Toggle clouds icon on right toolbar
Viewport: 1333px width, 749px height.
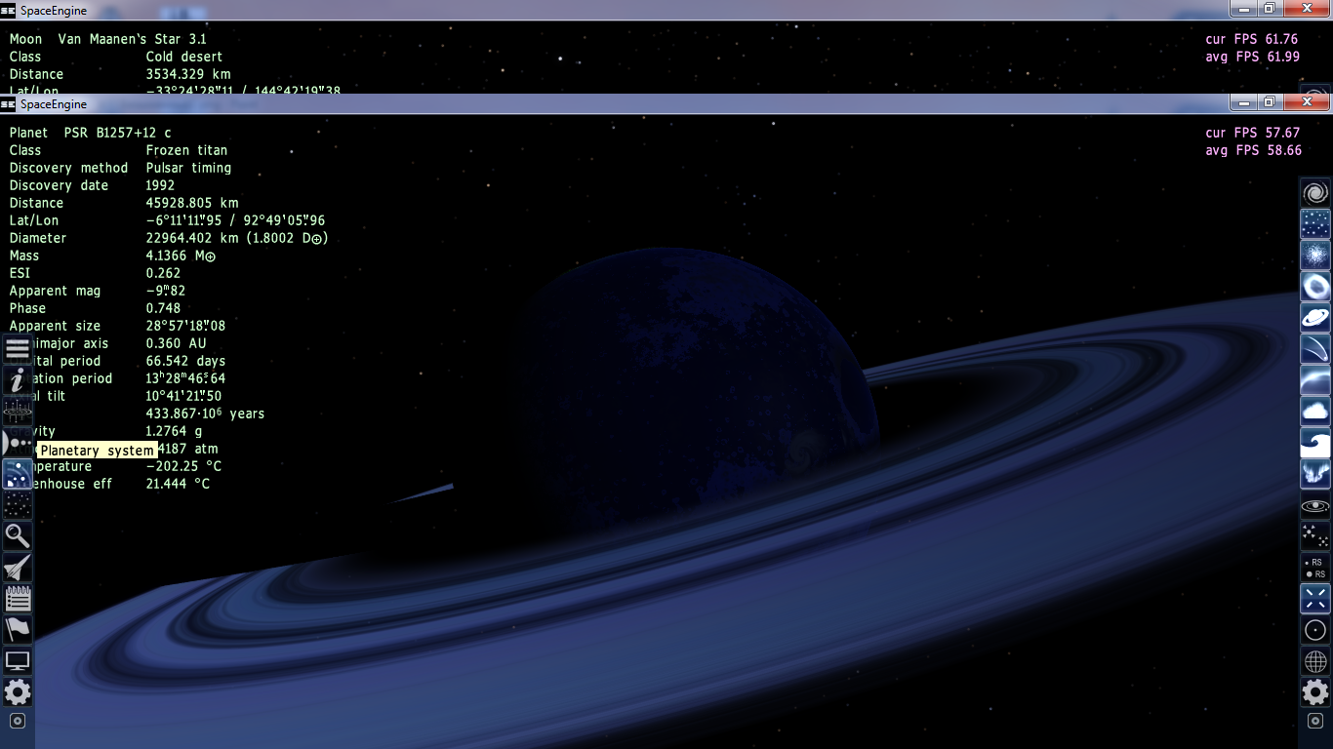click(x=1315, y=411)
